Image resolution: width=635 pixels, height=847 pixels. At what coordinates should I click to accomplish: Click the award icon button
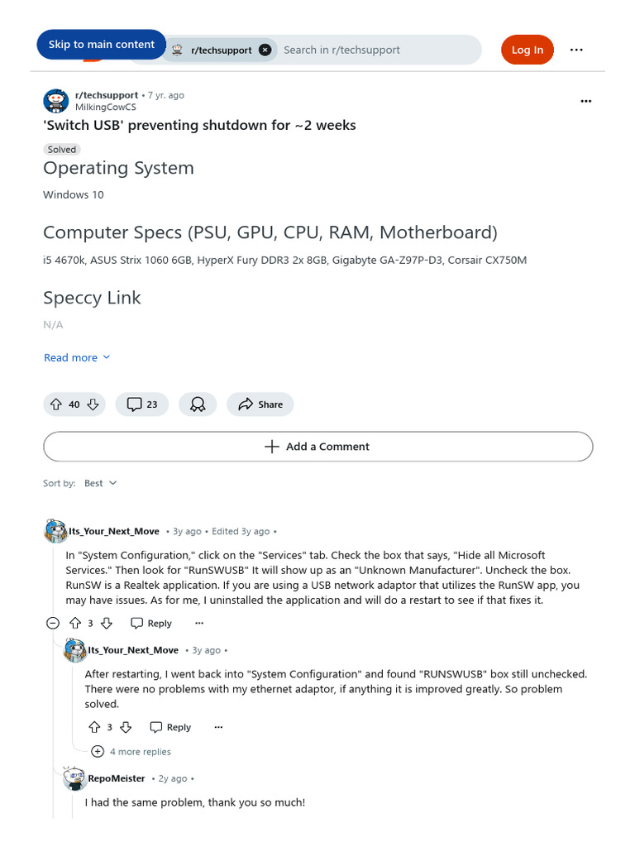198,404
